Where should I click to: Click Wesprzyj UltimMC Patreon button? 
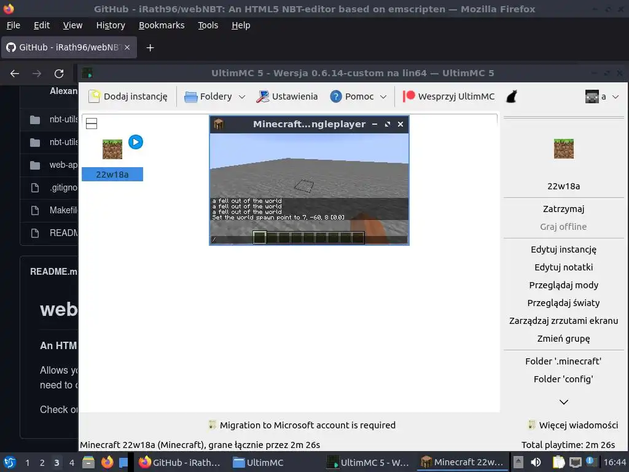[448, 96]
